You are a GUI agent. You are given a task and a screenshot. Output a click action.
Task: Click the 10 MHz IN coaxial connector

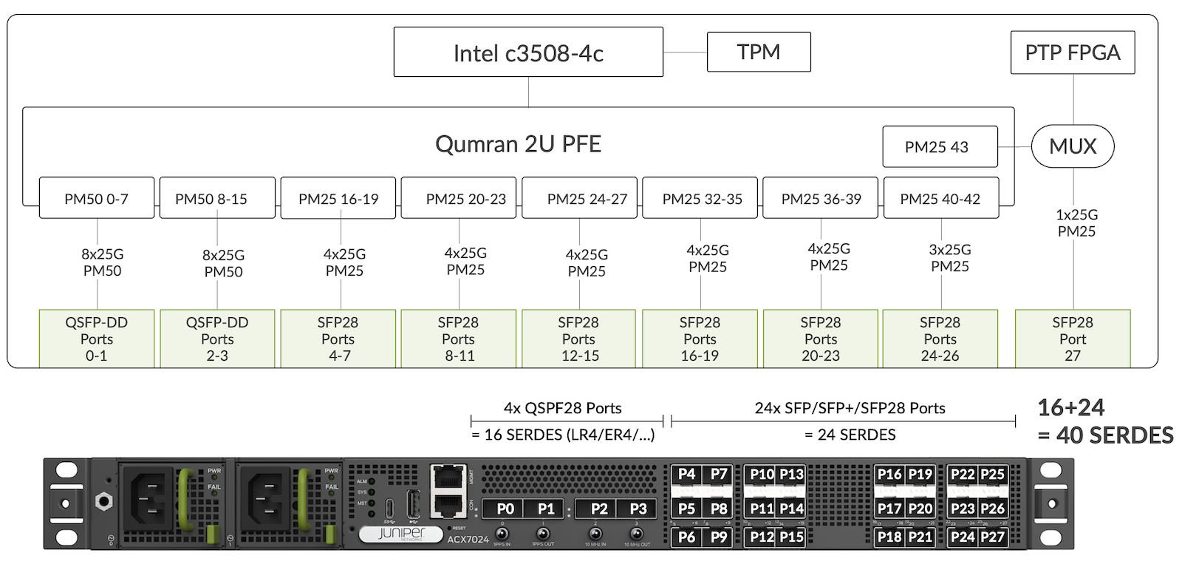pyautogui.click(x=595, y=534)
